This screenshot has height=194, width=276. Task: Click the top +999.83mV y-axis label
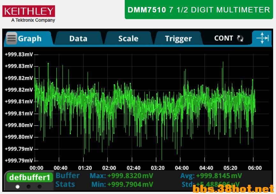(19, 54)
